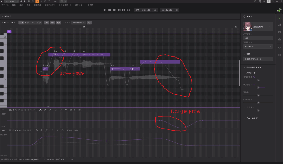Screen dimensions: 283x164
Task: Rewind using the double-arrow back button
Action: pos(119,10)
